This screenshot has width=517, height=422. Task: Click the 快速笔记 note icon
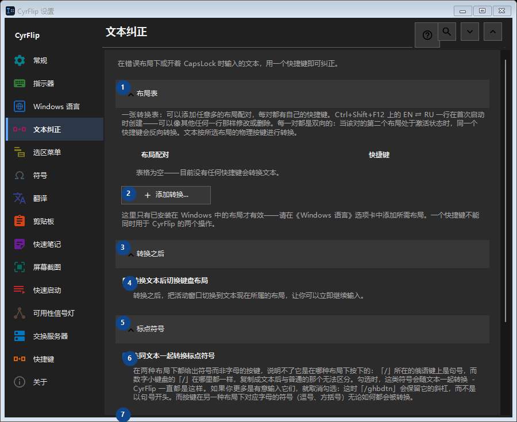coord(20,244)
